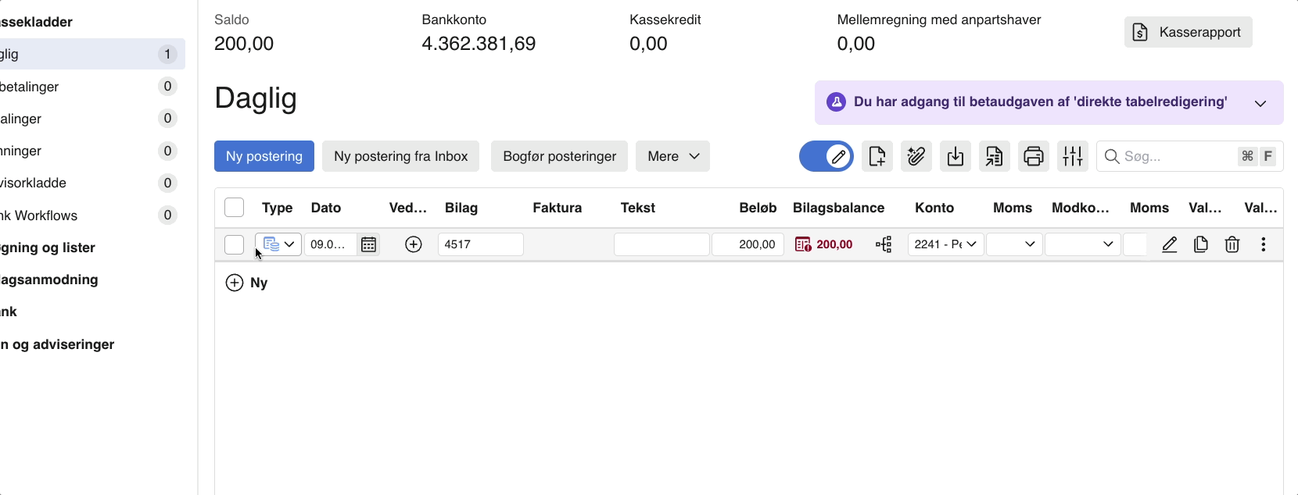The width and height of the screenshot is (1298, 495).
Task: Click the new document icon in toolbar
Action: pyautogui.click(x=877, y=156)
